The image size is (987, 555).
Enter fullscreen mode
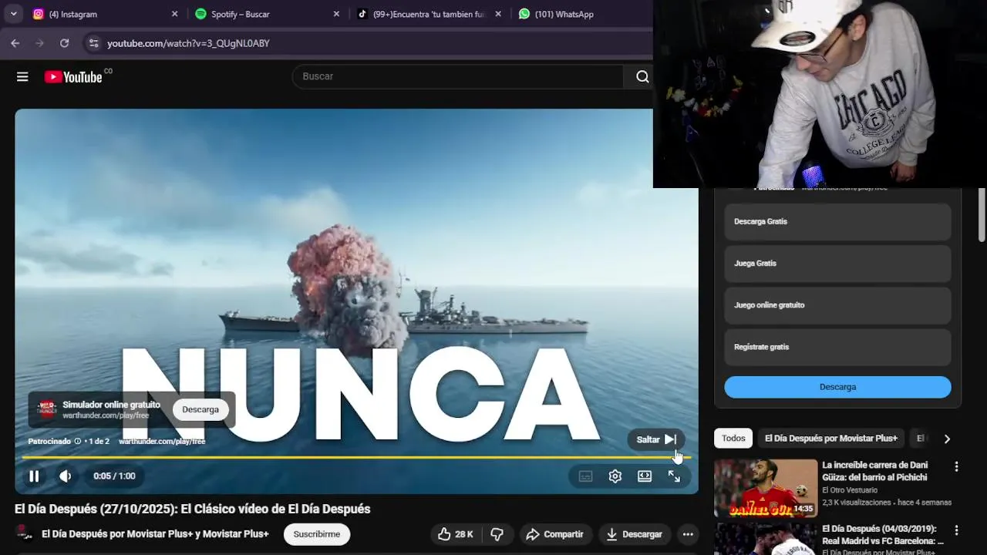pyautogui.click(x=674, y=476)
